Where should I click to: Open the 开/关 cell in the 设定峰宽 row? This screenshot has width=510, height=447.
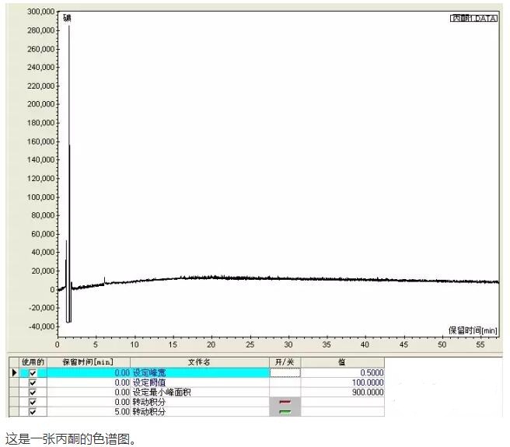point(285,373)
